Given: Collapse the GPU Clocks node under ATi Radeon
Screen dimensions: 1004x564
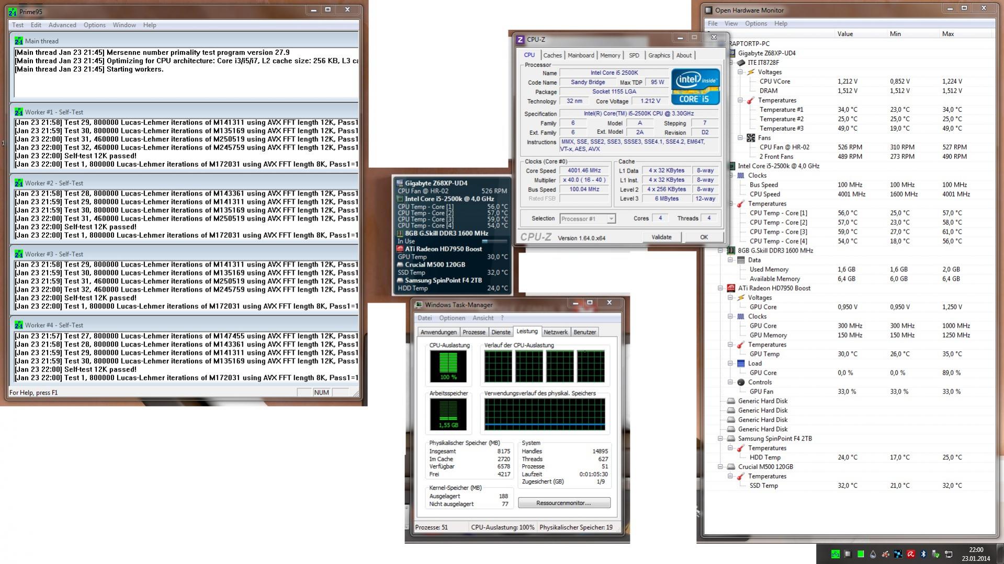Looking at the screenshot, I should point(730,316).
